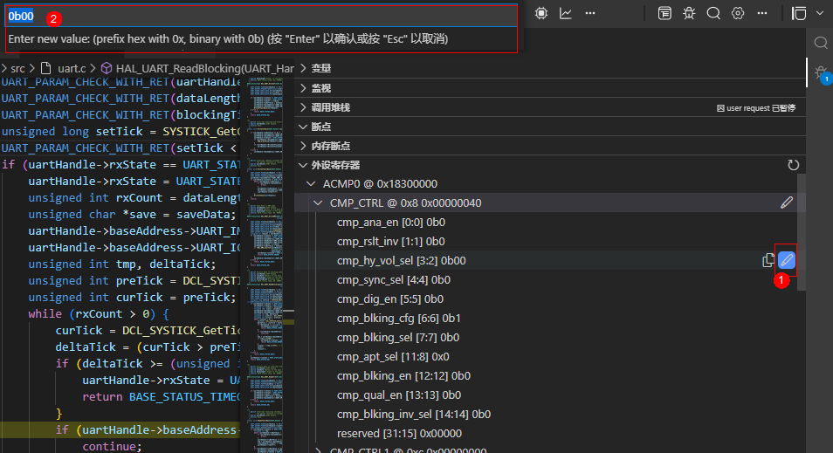Edit the CMP_CTRL register value with pencil
833x453 pixels.
click(787, 202)
